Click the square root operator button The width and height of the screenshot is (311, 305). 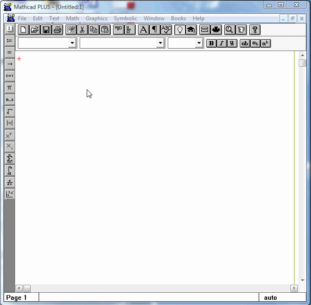tap(9, 111)
